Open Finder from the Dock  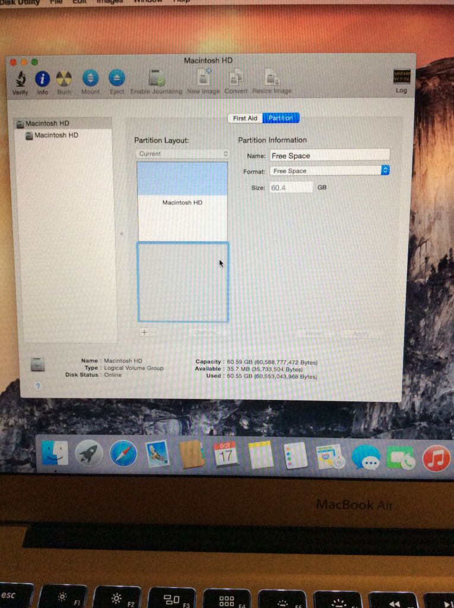click(55, 453)
